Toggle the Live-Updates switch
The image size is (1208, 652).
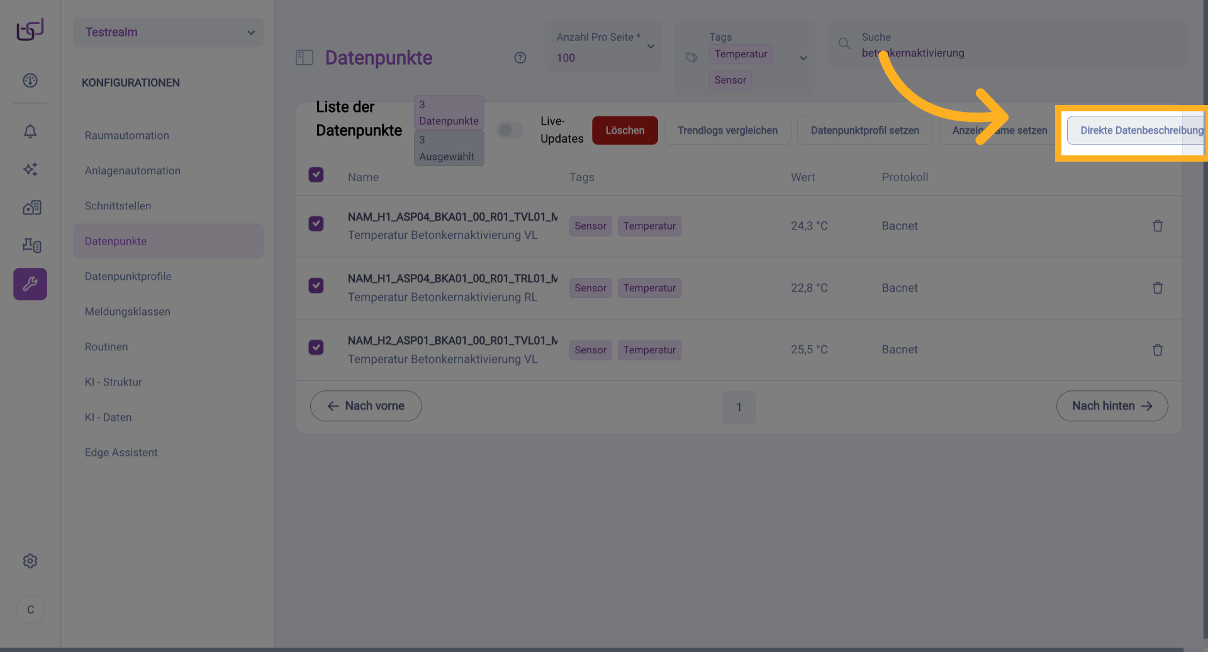coord(509,130)
